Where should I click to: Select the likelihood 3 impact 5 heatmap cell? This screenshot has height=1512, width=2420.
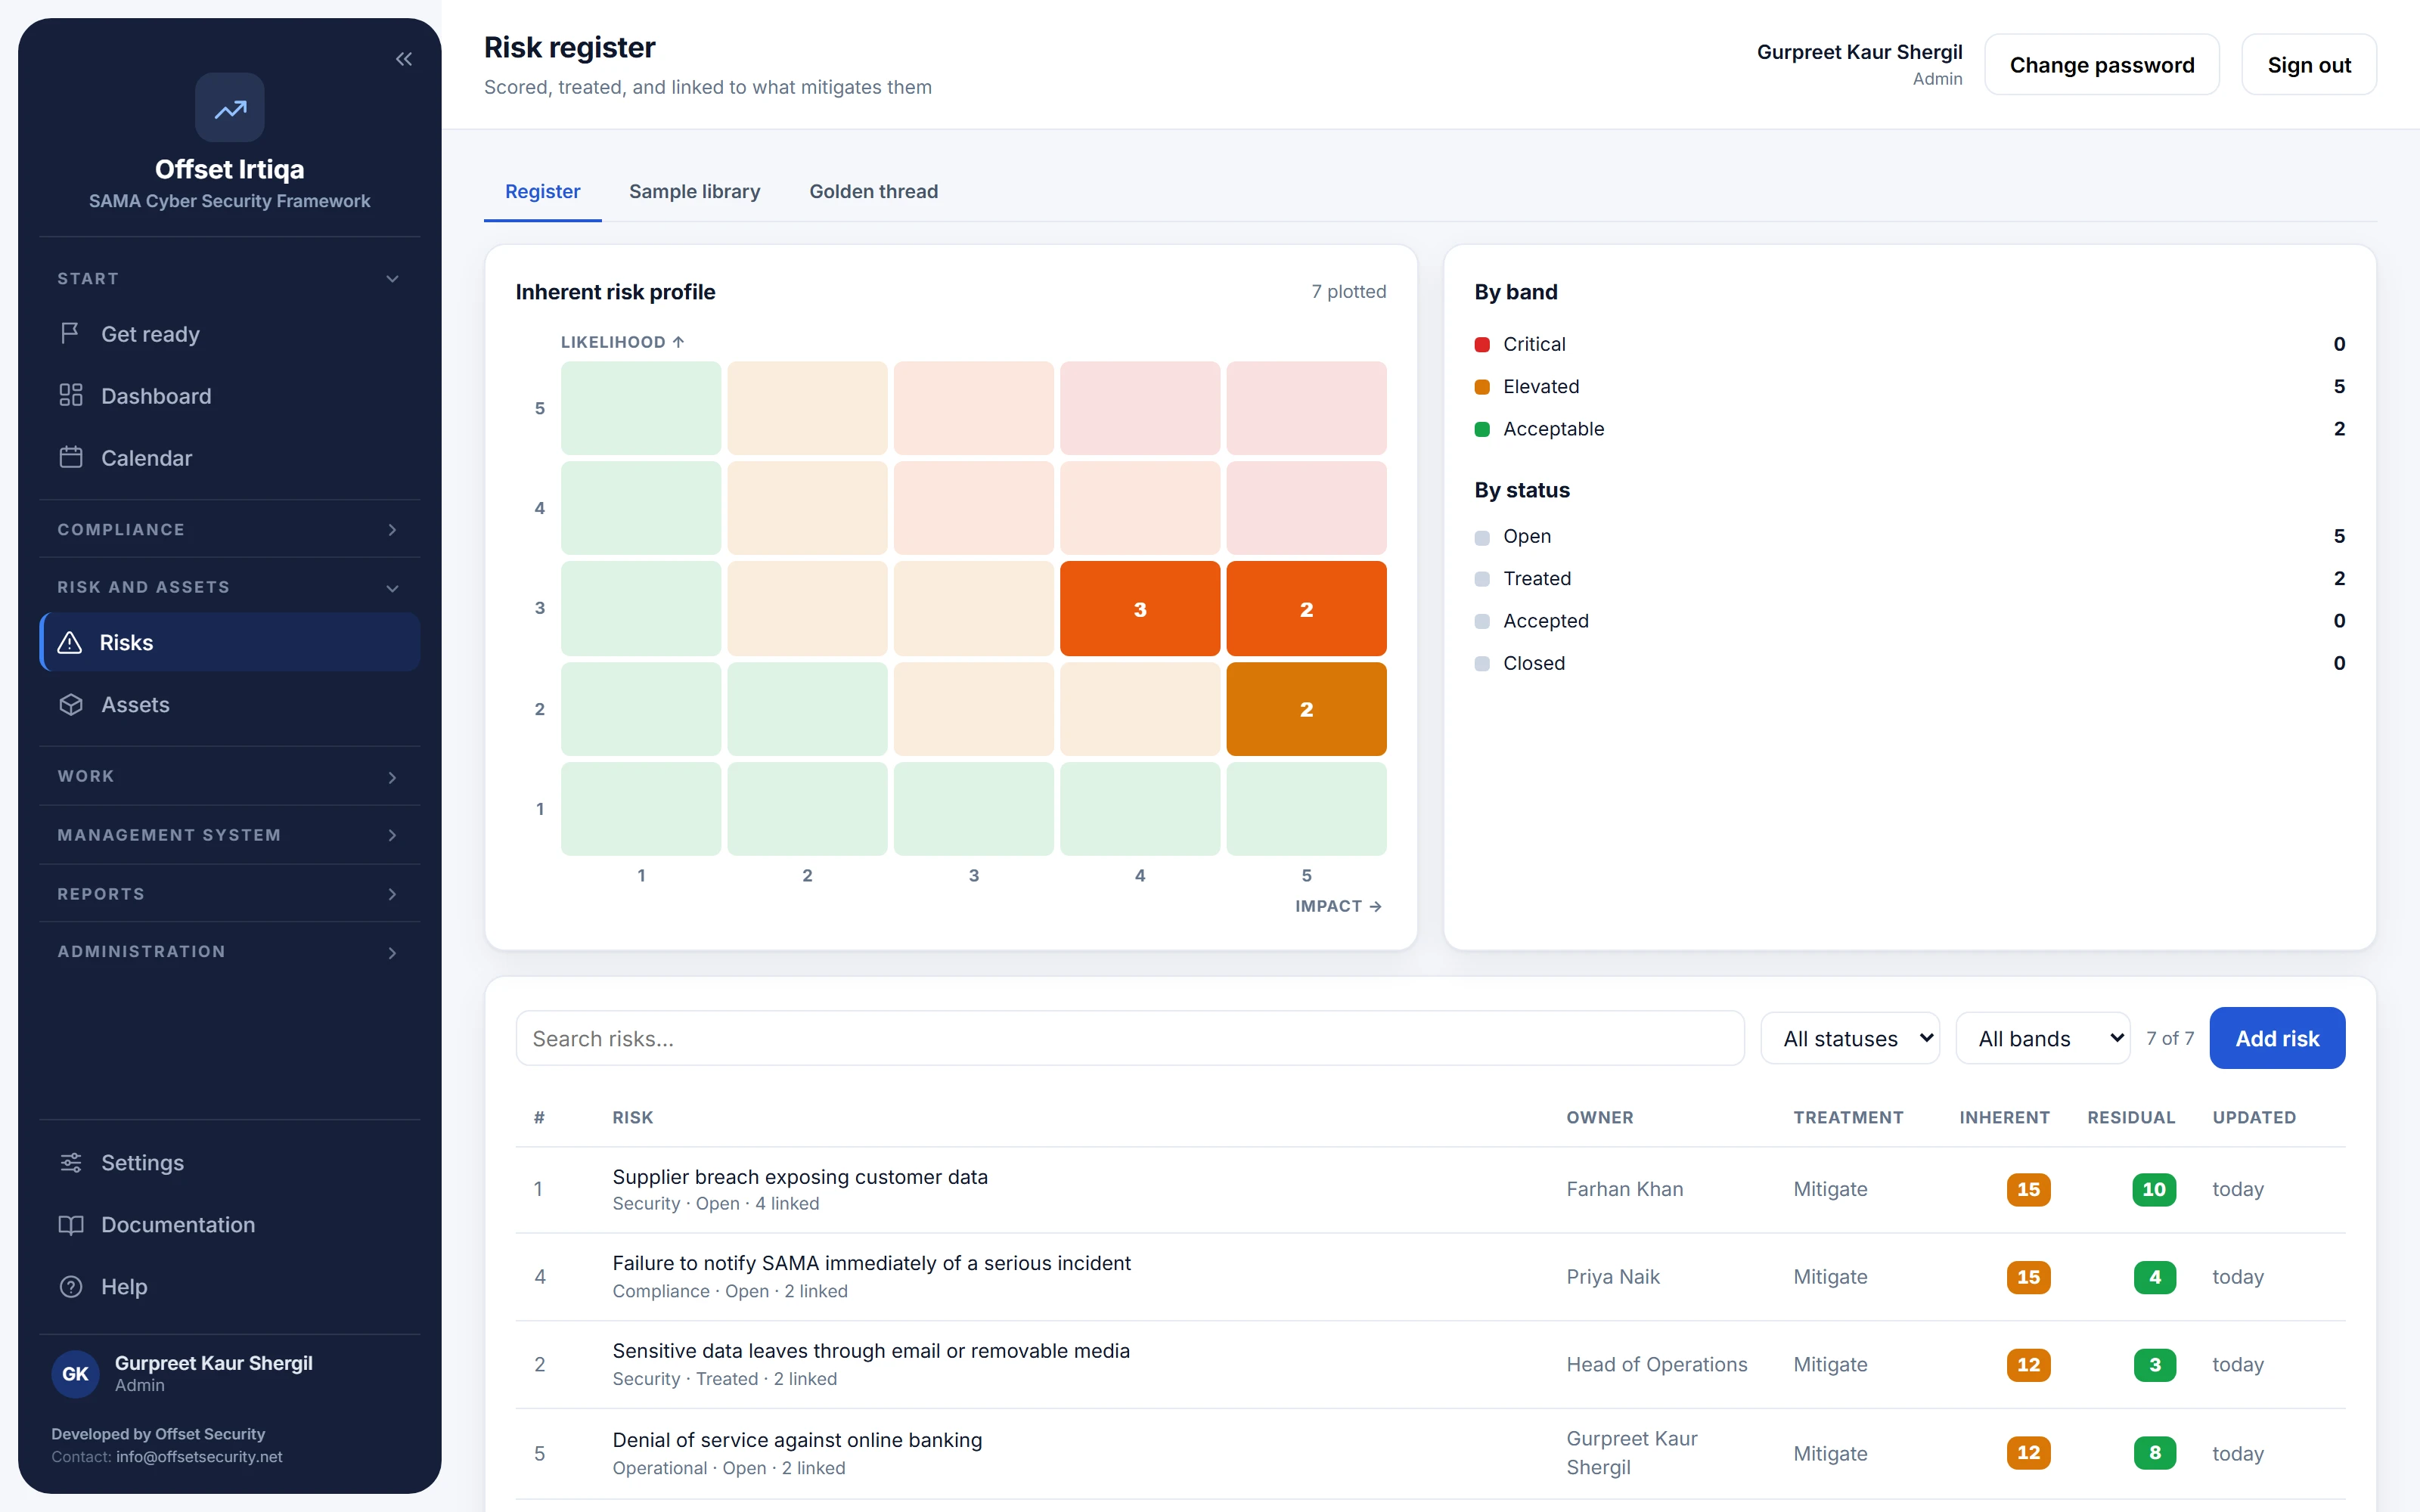[x=1306, y=608]
